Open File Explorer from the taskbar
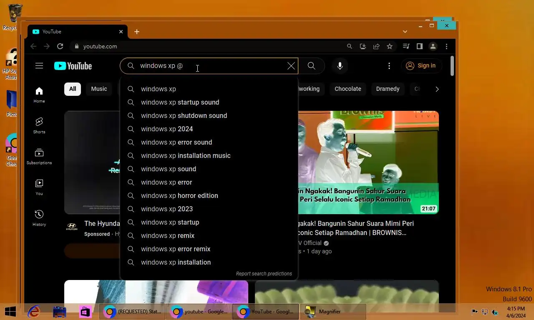 point(60,311)
